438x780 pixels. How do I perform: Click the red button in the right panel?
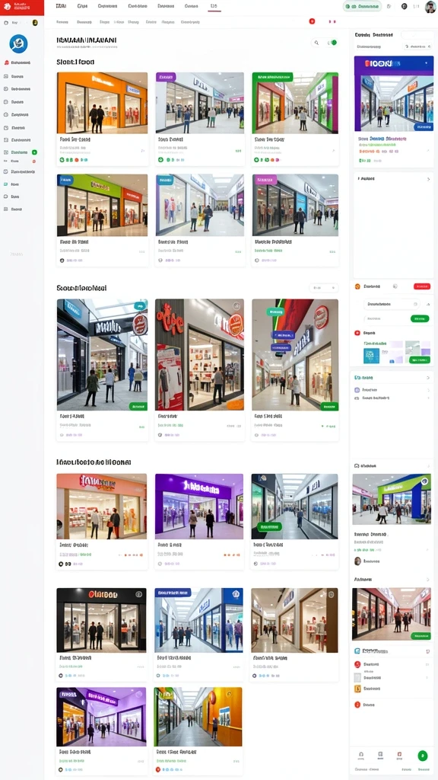click(x=421, y=286)
